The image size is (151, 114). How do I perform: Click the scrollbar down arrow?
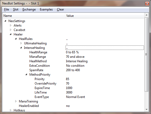pyautogui.click(x=147, y=109)
